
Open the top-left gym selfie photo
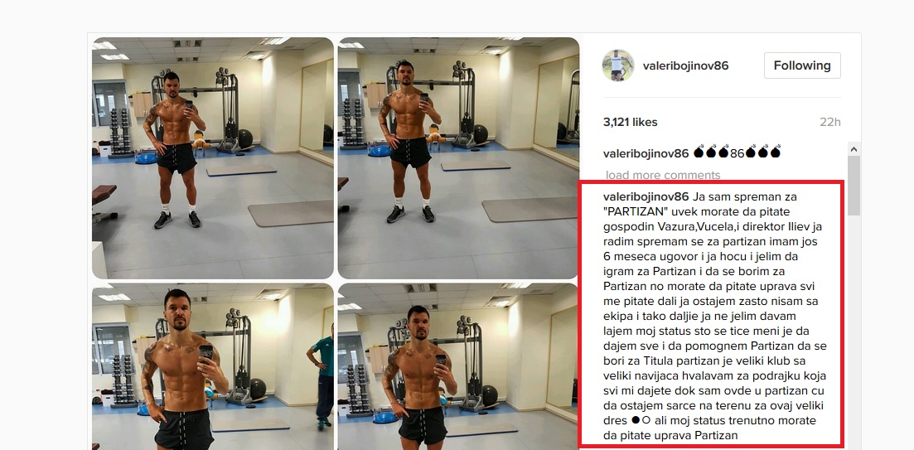(213, 158)
